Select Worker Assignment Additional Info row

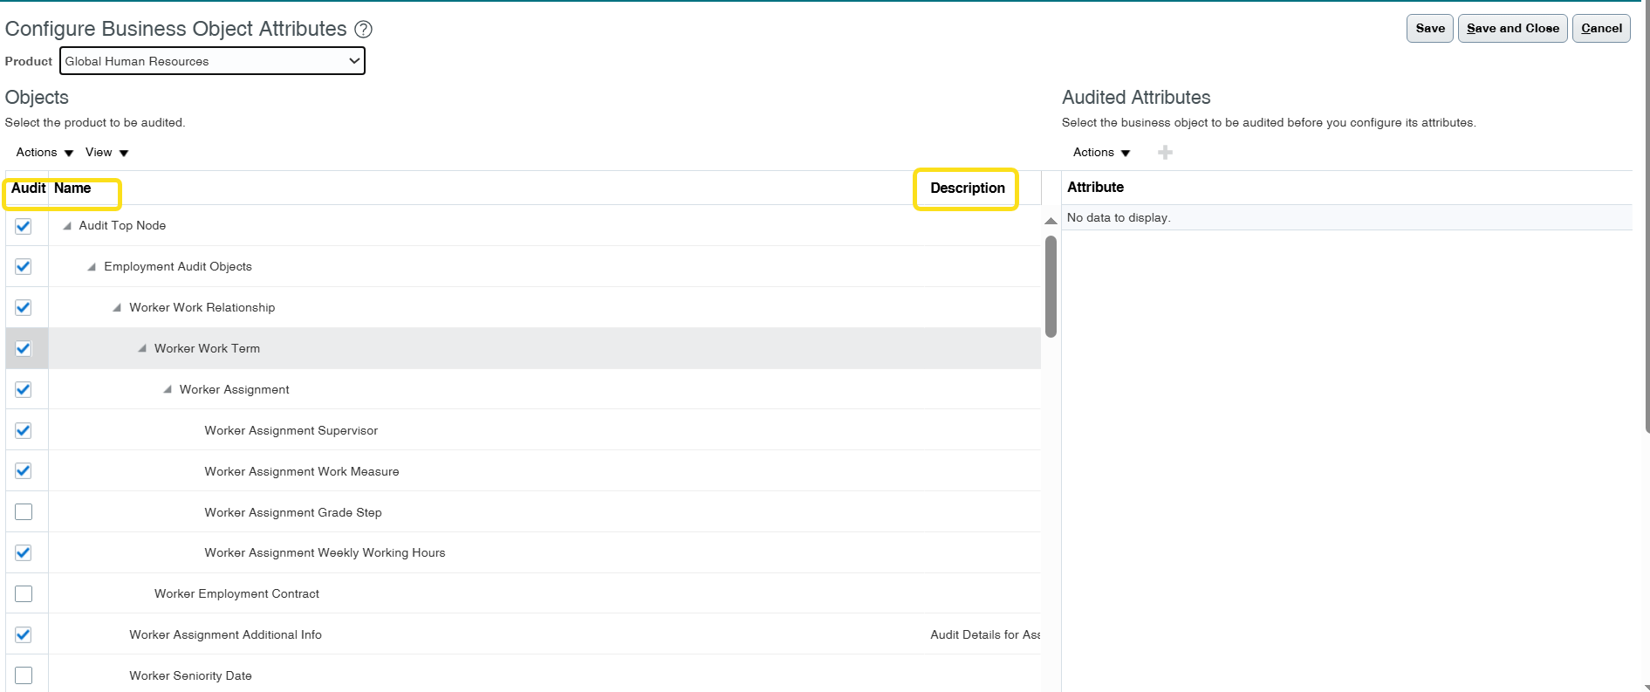pos(524,634)
